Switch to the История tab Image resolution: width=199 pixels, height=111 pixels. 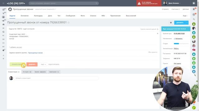27,72
